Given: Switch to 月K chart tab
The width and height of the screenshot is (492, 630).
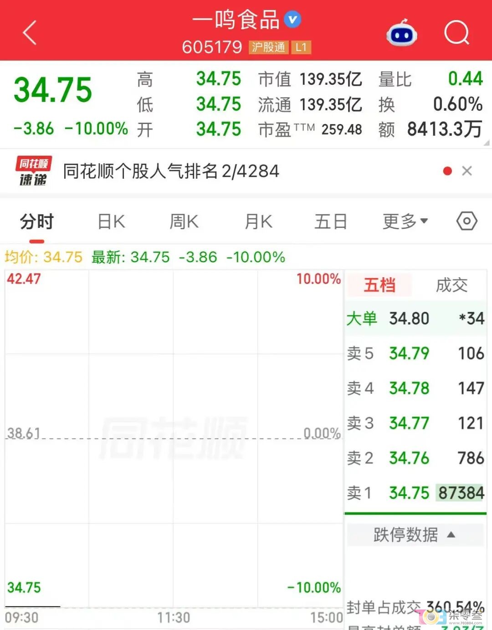Looking at the screenshot, I should [258, 222].
